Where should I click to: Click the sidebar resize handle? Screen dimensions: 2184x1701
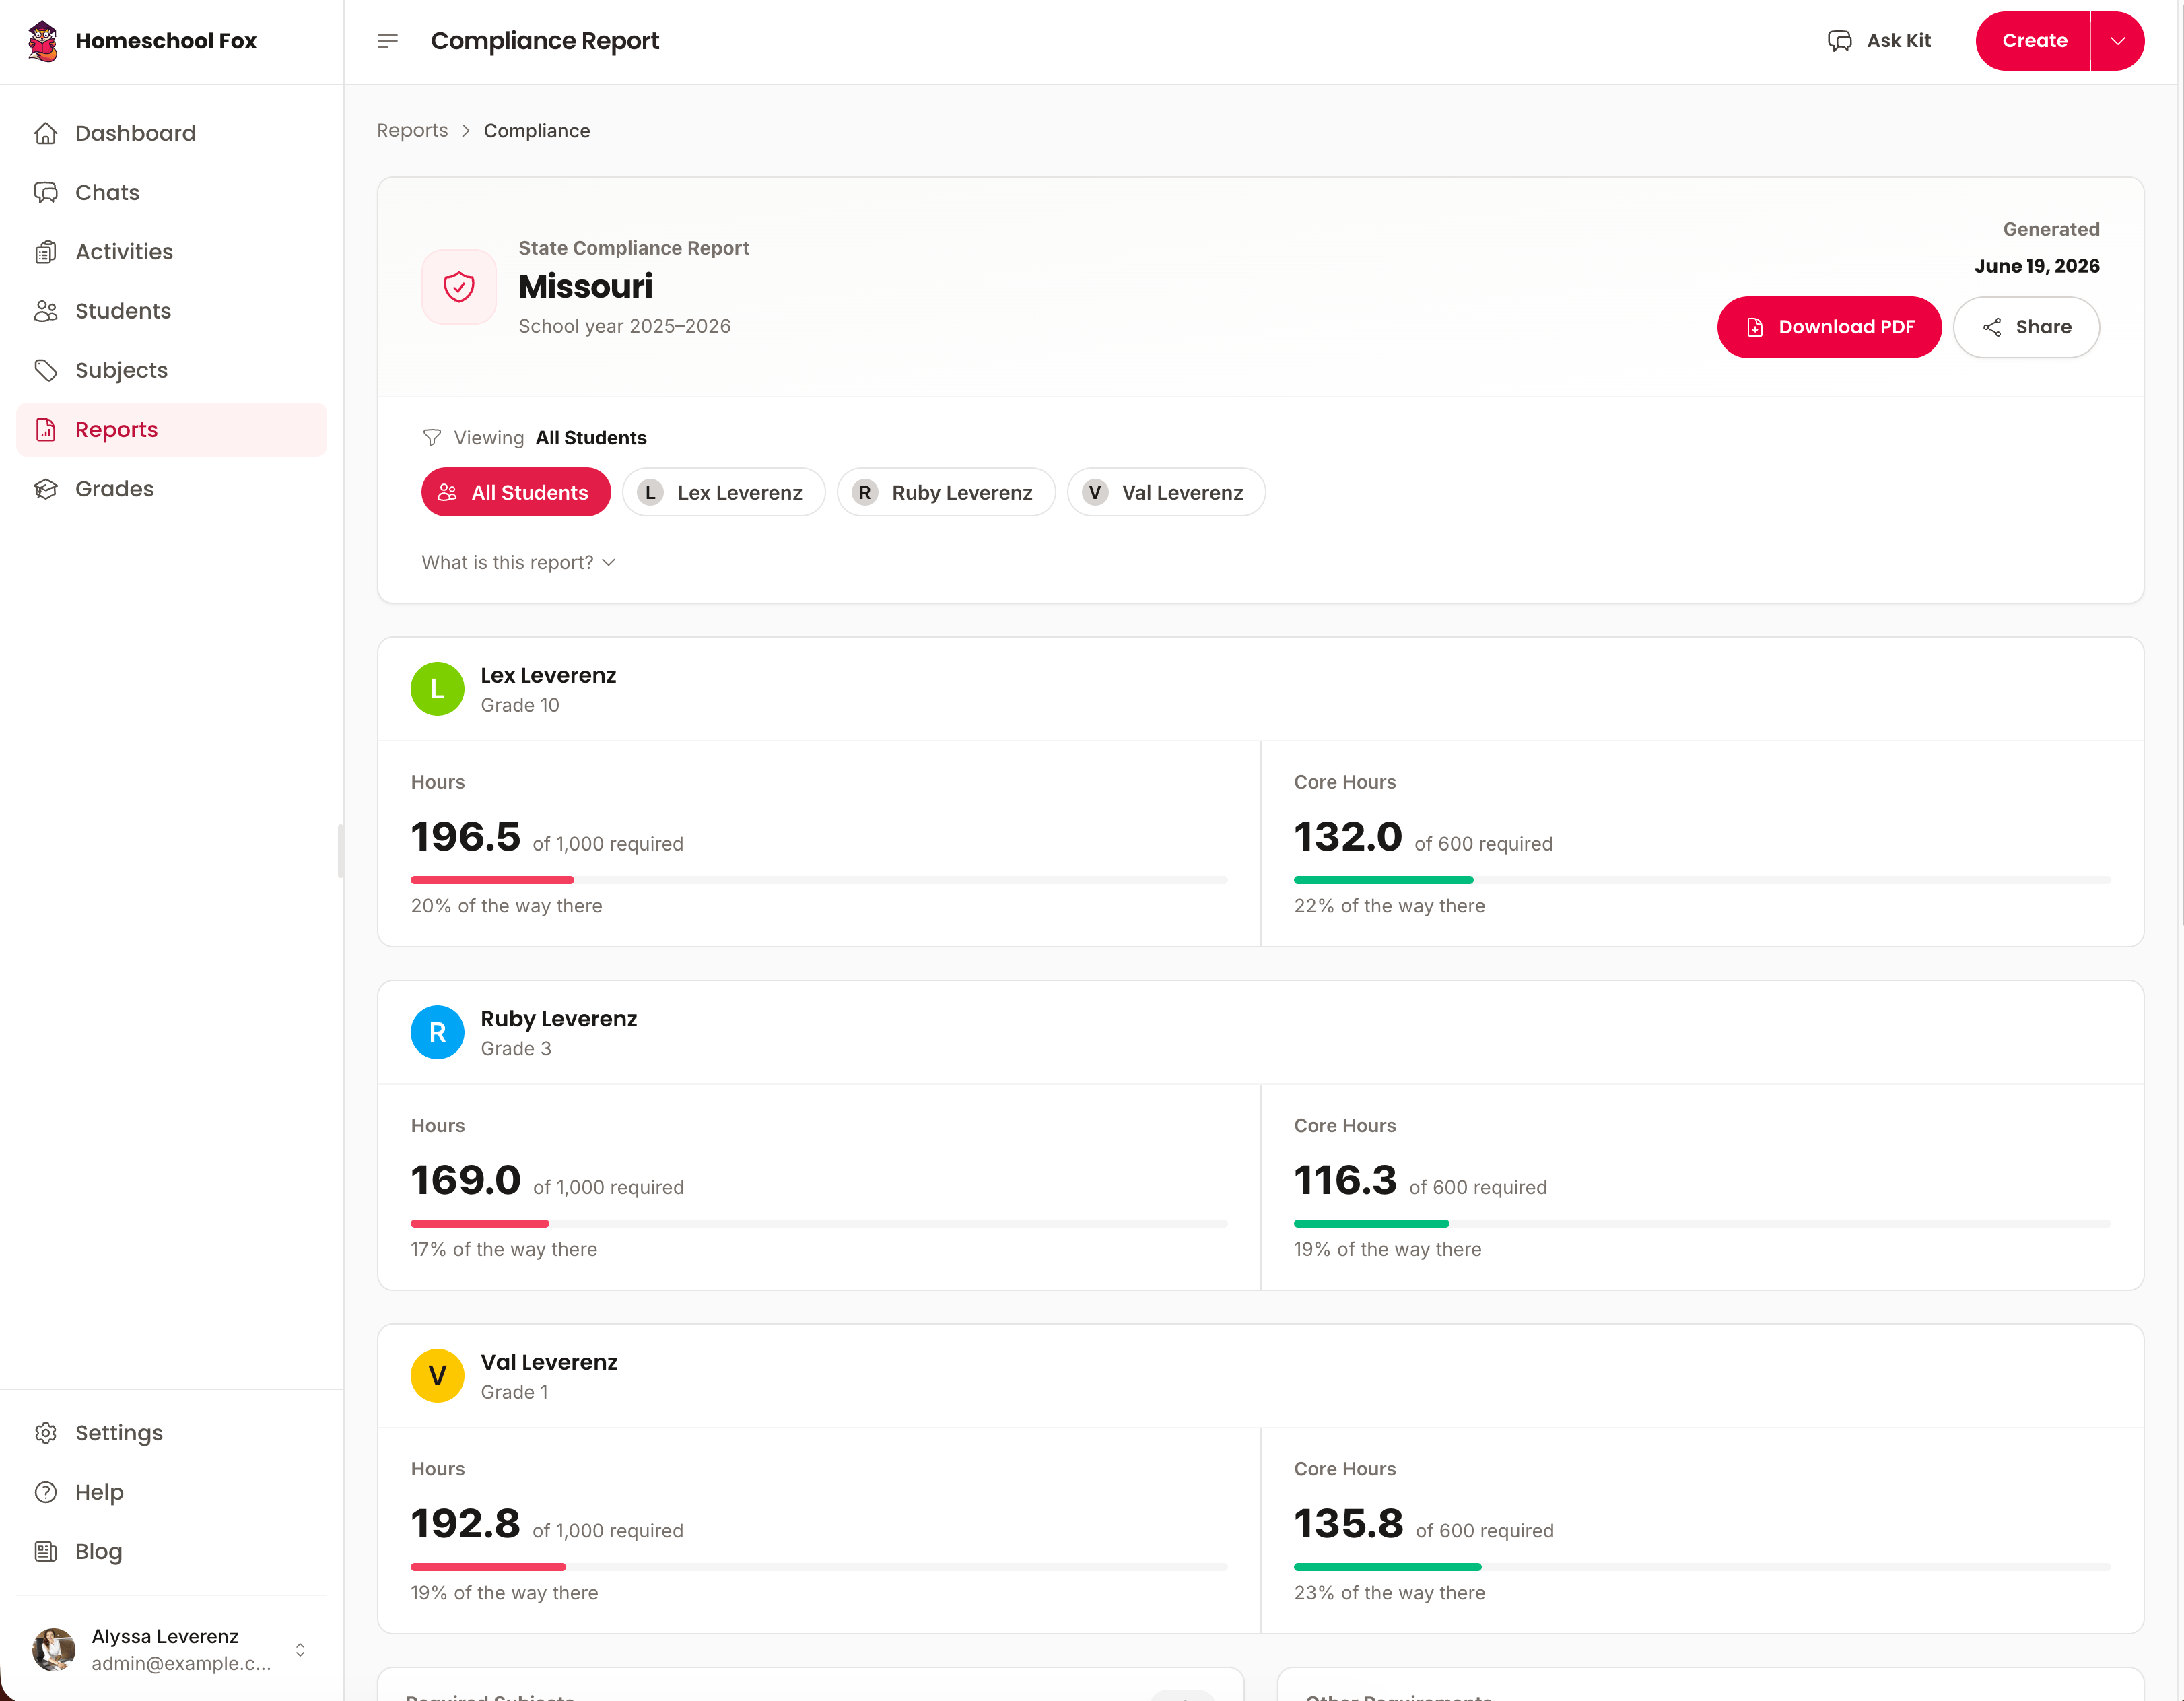click(x=341, y=851)
